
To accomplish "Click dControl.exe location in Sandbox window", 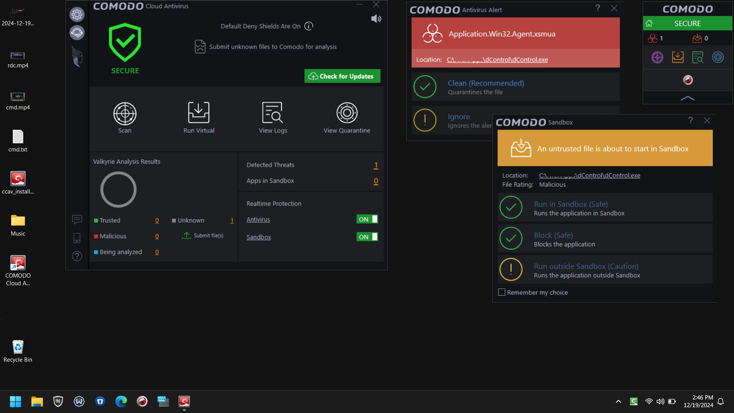I will (590, 175).
